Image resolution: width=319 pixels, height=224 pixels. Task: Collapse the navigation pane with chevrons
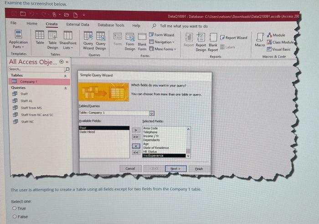point(67,62)
